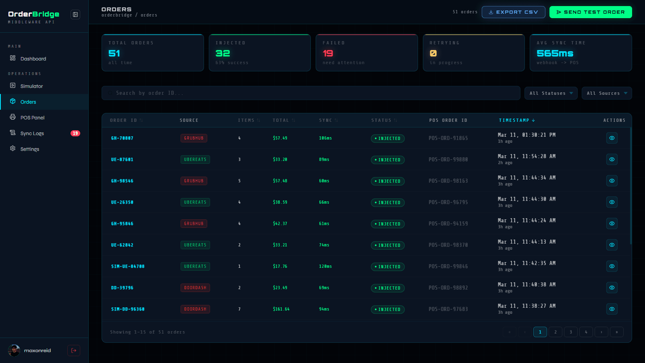Click the keyboard shortcut icon beside OrderBridge logo

75,14
